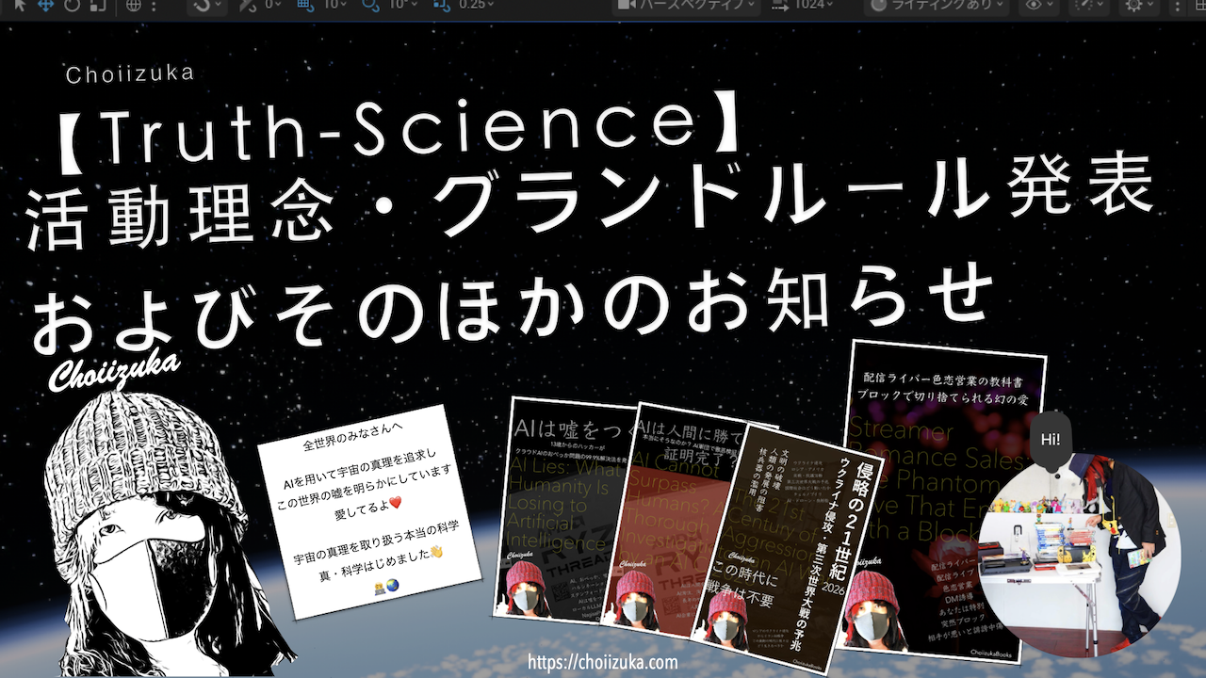Toggle grid snapping icon
Screen dimensions: 1206x678
[x=304, y=5]
